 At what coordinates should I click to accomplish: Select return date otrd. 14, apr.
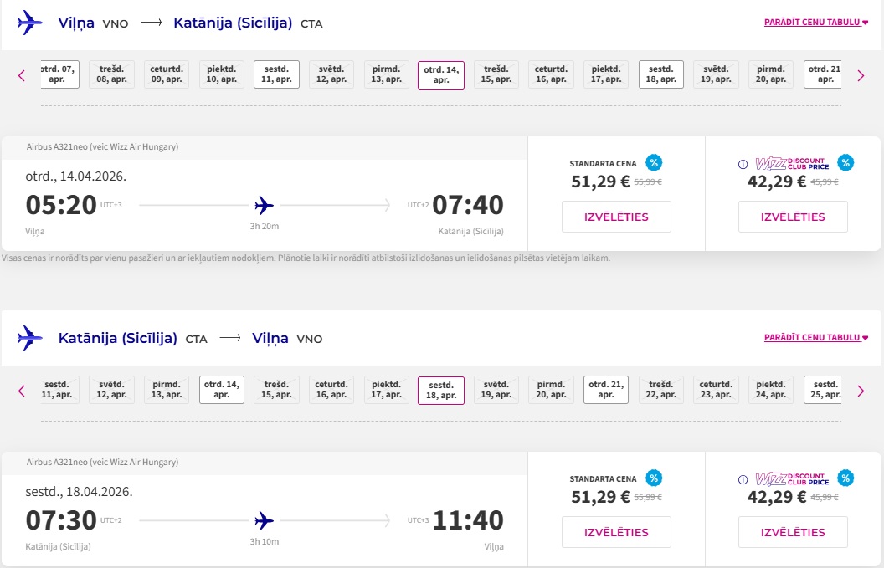pyautogui.click(x=222, y=390)
